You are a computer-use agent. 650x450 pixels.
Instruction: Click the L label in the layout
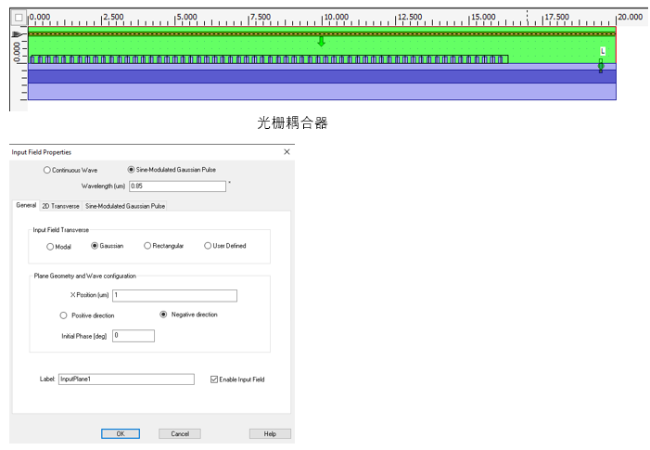(x=603, y=51)
